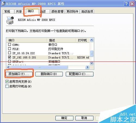This screenshot has height=123, width=136.
Task: Click the XPSPort: port name
Action: click(18, 62)
